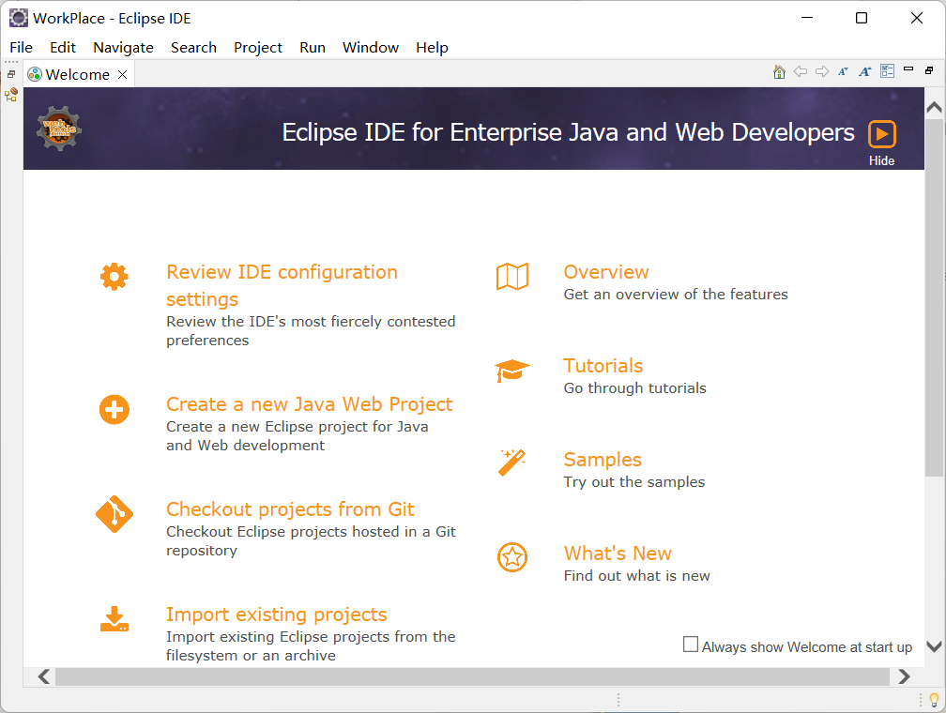946x713 pixels.
Task: Maximize the Eclipse window
Action: [x=862, y=18]
